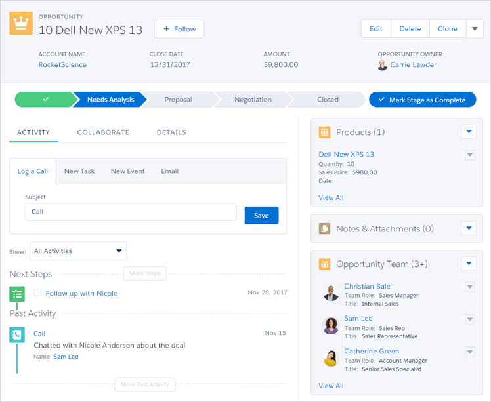Click Christian Bale's profile photo
Viewport: 491px width, 402px height.
click(x=331, y=293)
